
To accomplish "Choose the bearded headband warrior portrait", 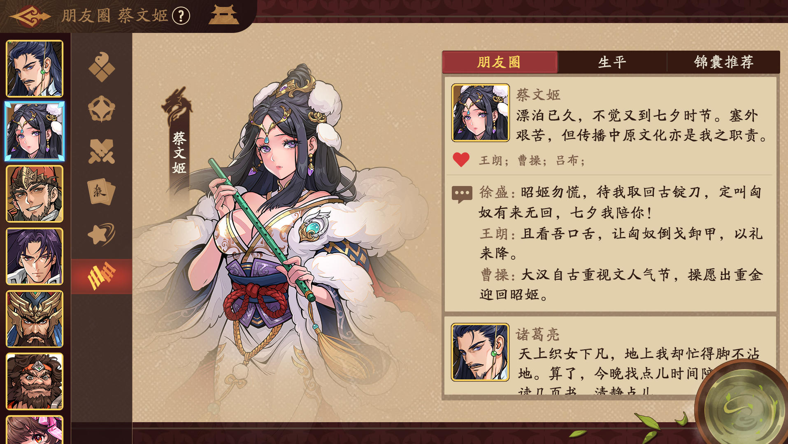I will point(35,381).
